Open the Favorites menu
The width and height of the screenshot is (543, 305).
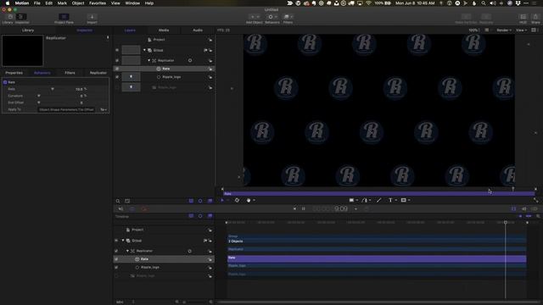[98, 3]
